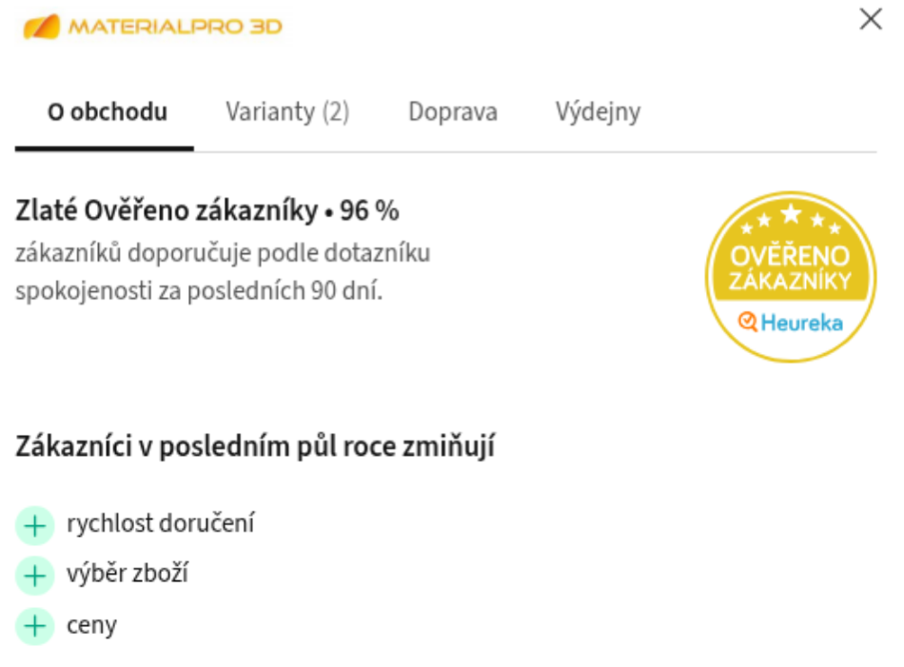Viewport: 904px width, 667px height.
Task: Click the stars atop the gold badge
Action: pyautogui.click(x=791, y=219)
